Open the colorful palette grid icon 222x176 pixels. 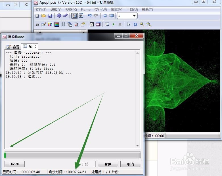click(50, 24)
